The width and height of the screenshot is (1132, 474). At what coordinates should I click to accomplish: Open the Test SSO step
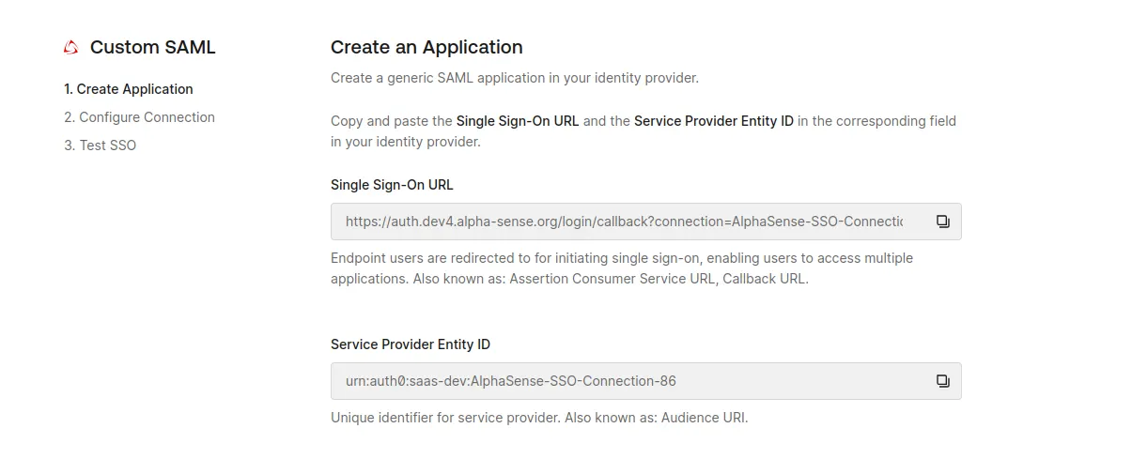(100, 145)
